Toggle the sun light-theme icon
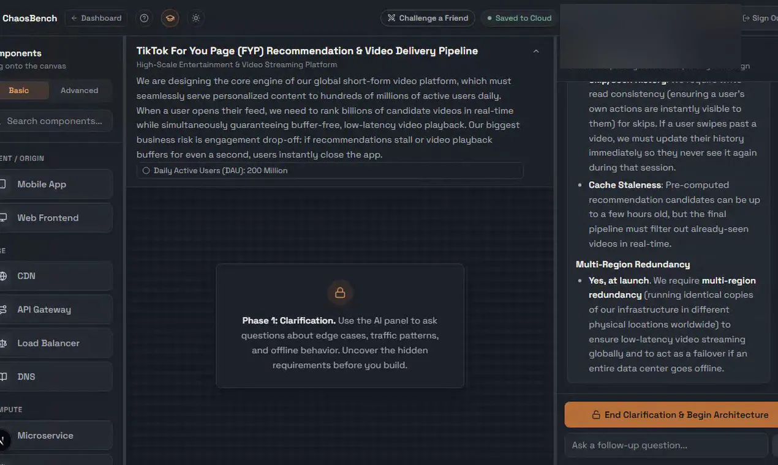 point(196,18)
